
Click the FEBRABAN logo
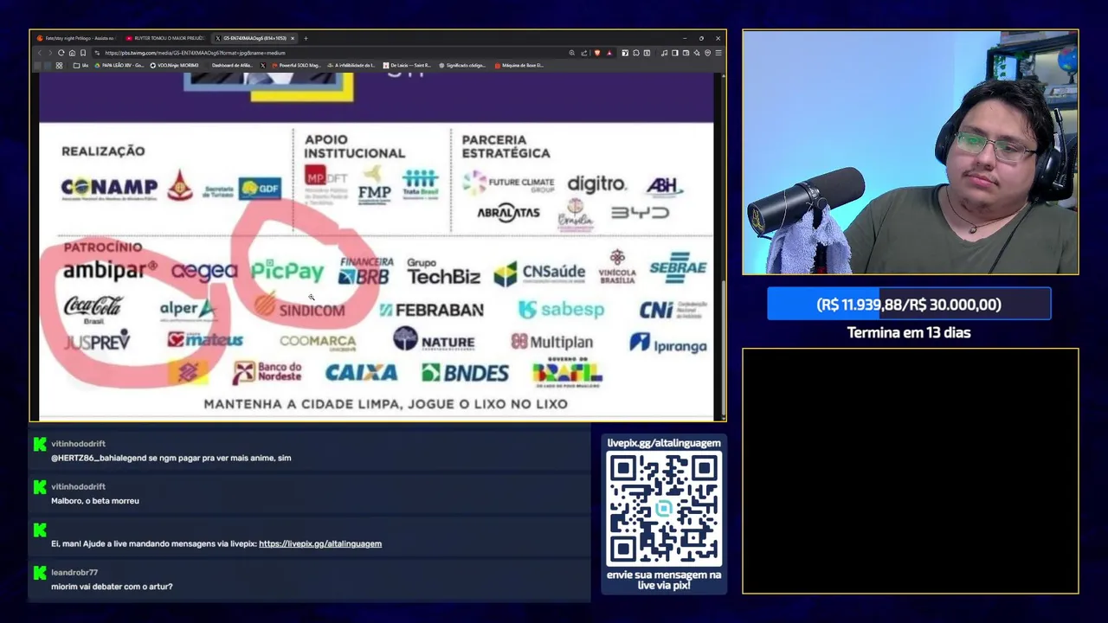pos(431,309)
